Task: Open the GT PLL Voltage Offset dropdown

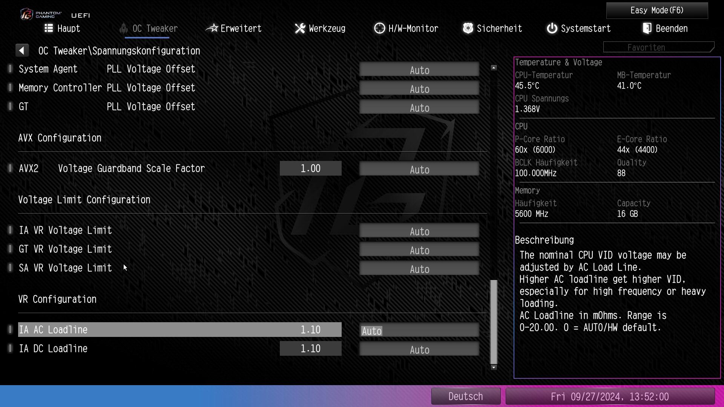Action: 419,107
